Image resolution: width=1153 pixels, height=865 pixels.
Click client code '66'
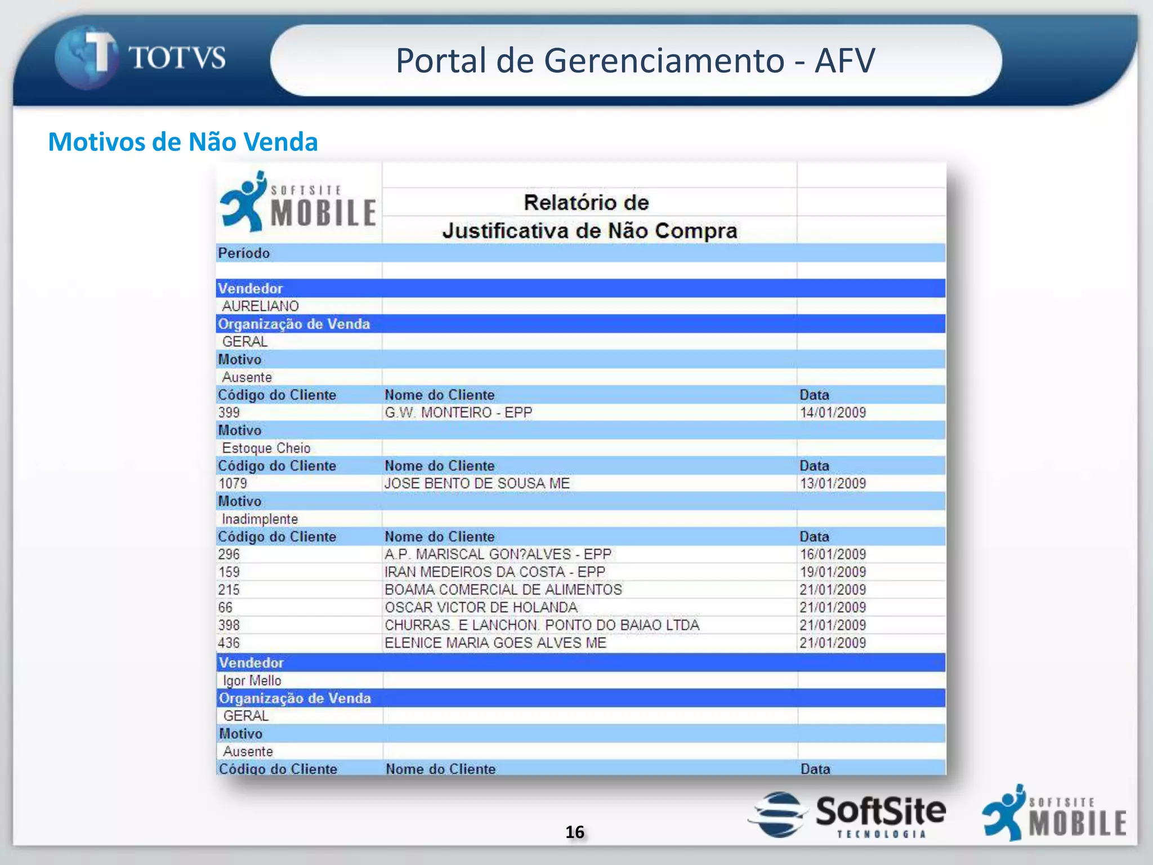point(225,607)
